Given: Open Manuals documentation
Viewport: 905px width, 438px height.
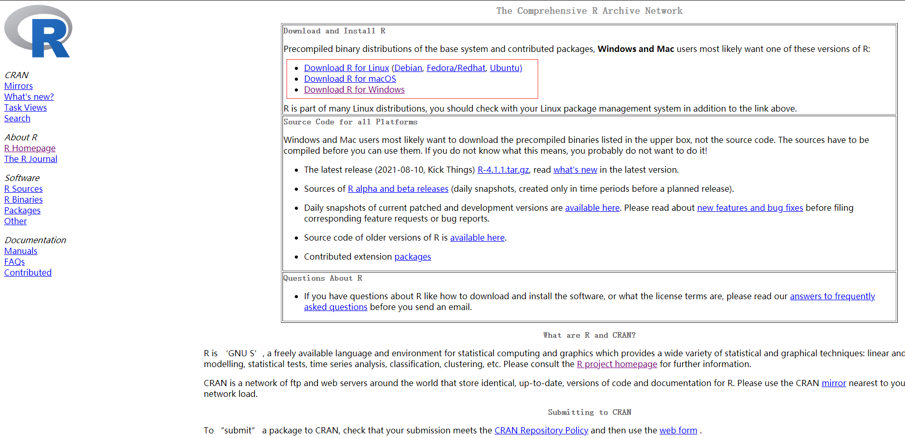Looking at the screenshot, I should pyautogui.click(x=21, y=251).
